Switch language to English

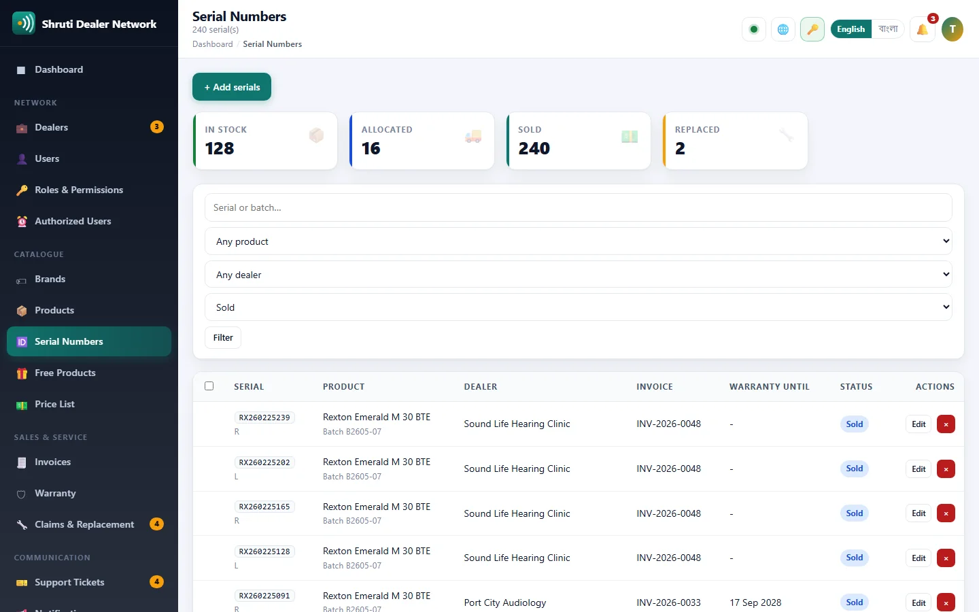pyautogui.click(x=851, y=29)
